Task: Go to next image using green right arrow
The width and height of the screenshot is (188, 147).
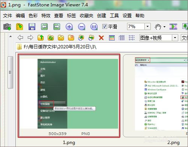Action: (57, 27)
